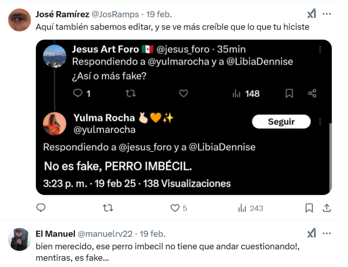Open more options on El Manuel's post
The height and width of the screenshot is (267, 348).
coord(327,233)
